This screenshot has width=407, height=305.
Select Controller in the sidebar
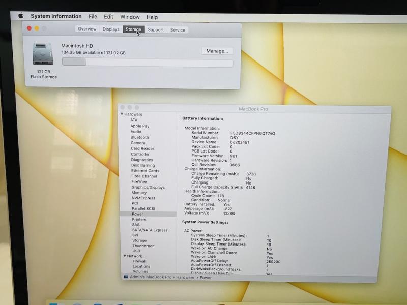point(140,154)
